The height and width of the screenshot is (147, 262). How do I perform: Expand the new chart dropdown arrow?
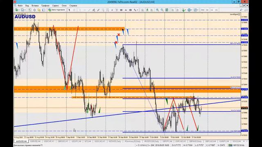[19, 10]
